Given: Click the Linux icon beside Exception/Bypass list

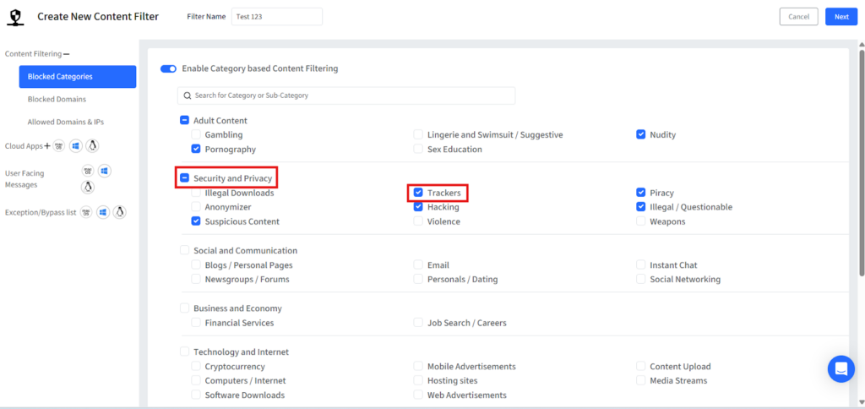Looking at the screenshot, I should 120,212.
